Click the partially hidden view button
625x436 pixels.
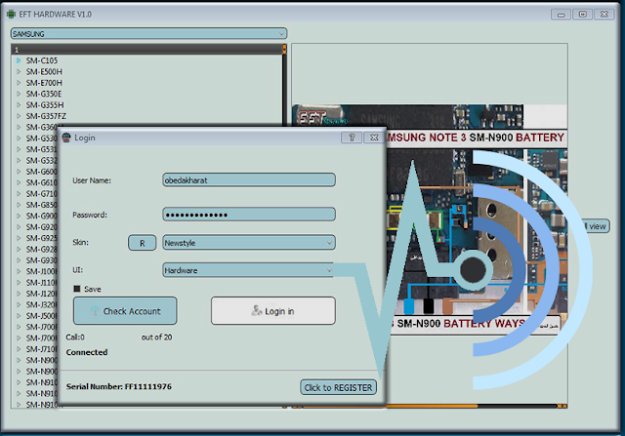tap(596, 226)
